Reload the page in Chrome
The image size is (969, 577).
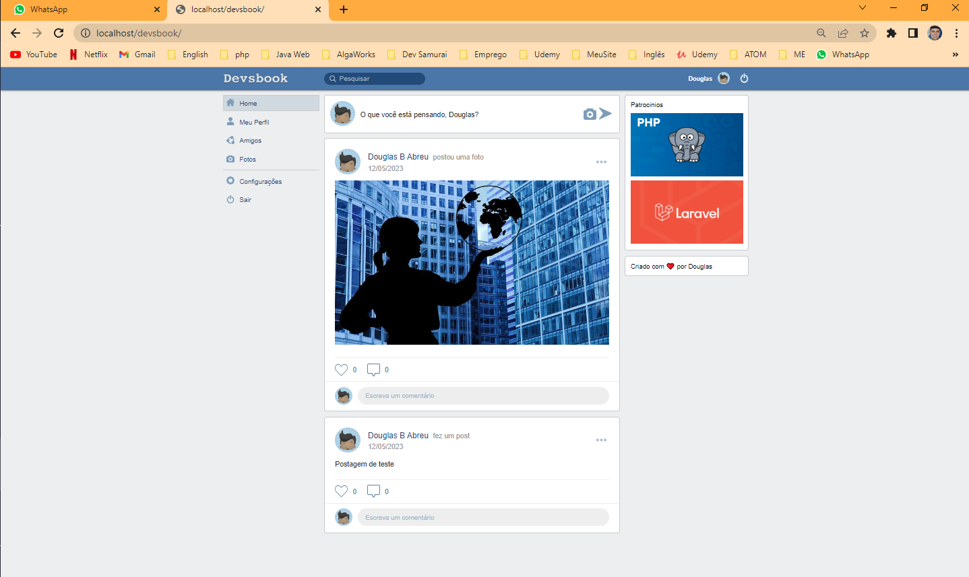pyautogui.click(x=59, y=33)
